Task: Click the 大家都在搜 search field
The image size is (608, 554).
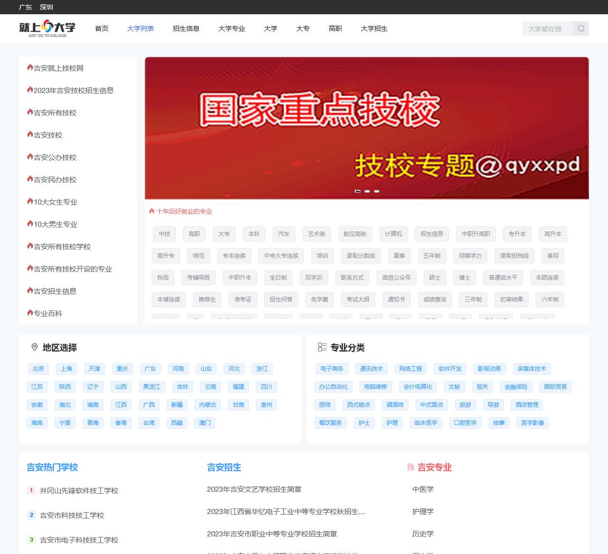Action: [548, 28]
